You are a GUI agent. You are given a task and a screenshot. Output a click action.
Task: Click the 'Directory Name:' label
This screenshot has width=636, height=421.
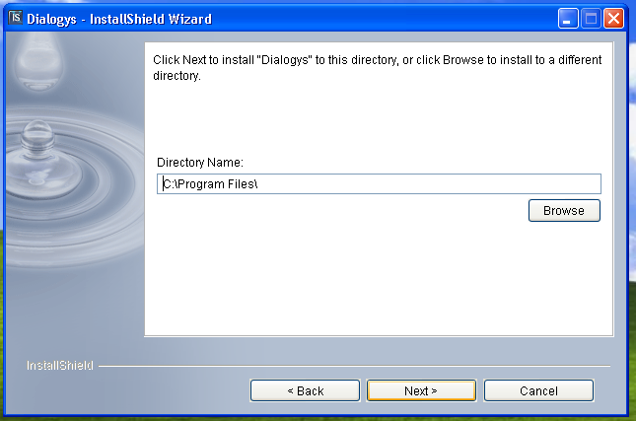tap(200, 163)
